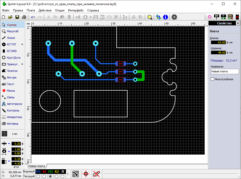Save the file with the floppy icon
This screenshot has width=241, height=179.
pos(17,17)
